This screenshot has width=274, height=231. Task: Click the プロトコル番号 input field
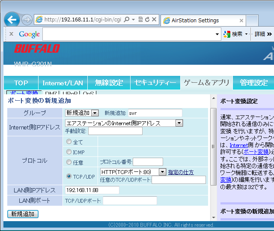[x=148, y=162]
